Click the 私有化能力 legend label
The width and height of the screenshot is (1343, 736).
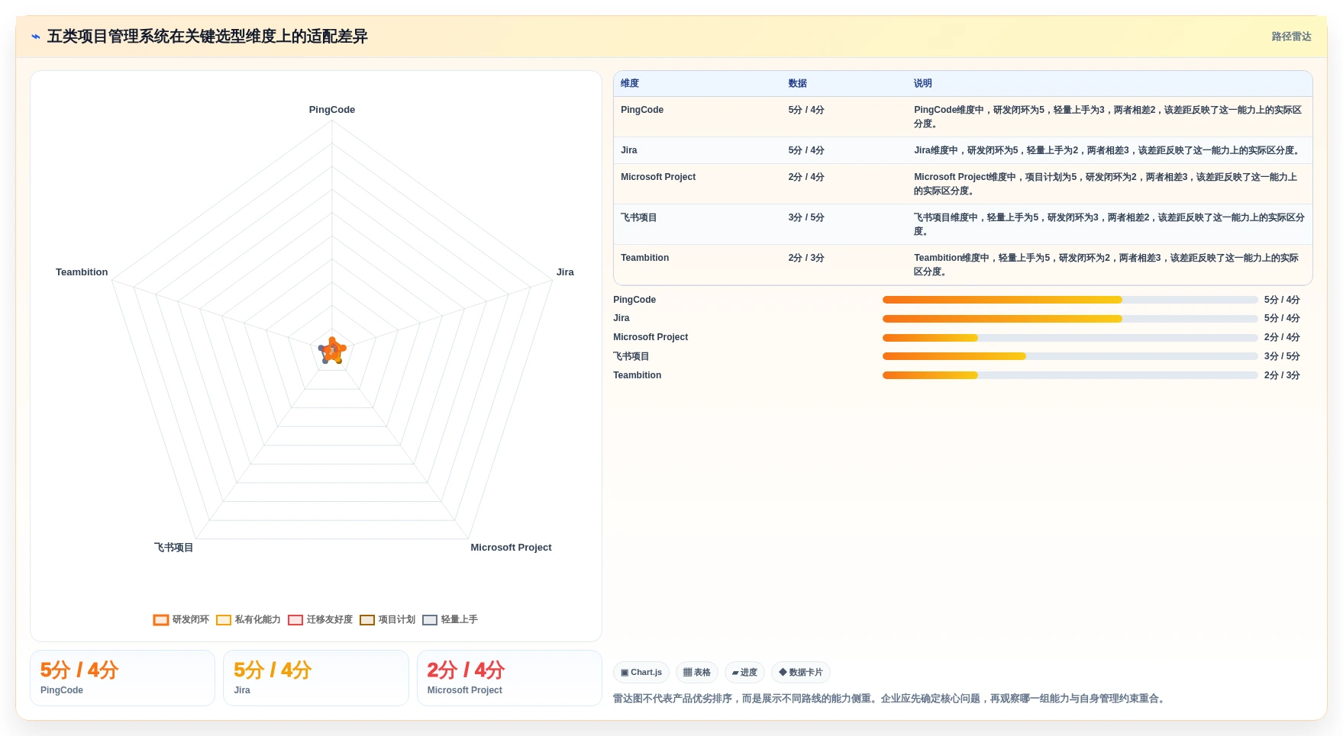point(258,620)
